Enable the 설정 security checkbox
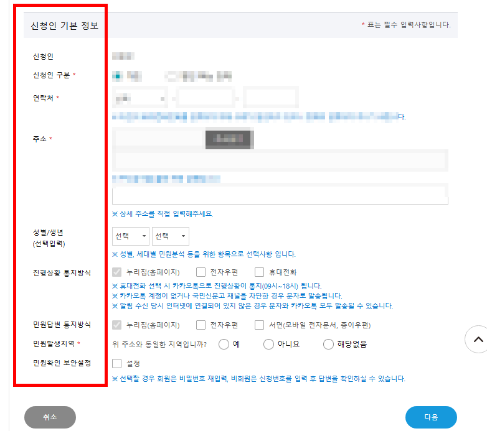 point(117,363)
